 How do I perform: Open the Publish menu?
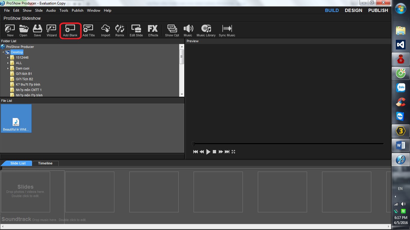(x=77, y=10)
